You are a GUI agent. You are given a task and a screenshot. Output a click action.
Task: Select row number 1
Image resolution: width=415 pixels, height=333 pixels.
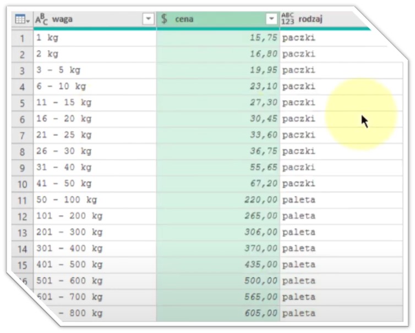click(x=22, y=39)
